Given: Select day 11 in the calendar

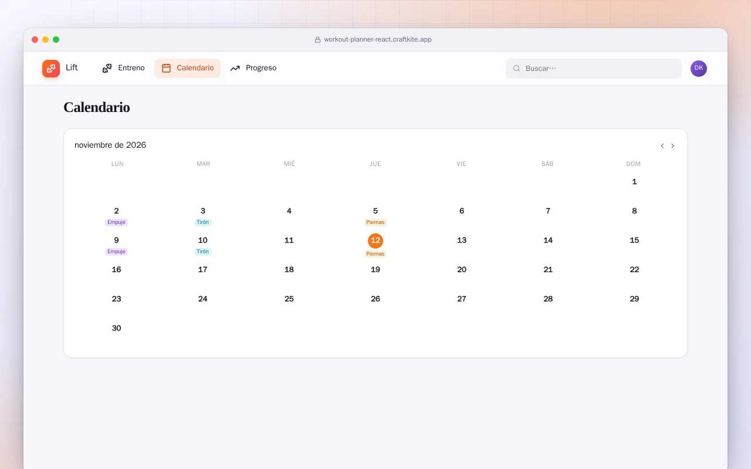Looking at the screenshot, I should (289, 240).
